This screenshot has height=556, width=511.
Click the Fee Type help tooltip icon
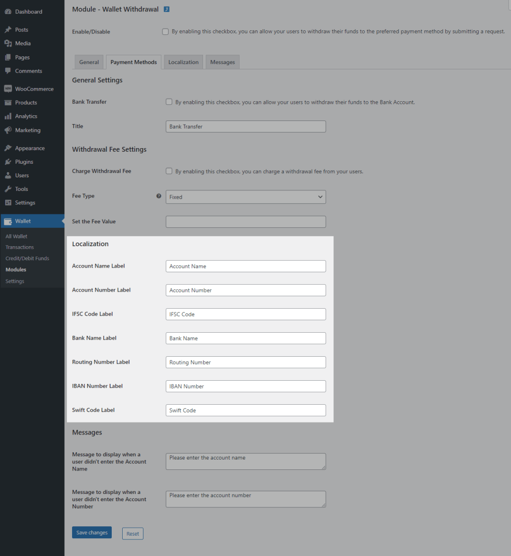[x=159, y=196]
